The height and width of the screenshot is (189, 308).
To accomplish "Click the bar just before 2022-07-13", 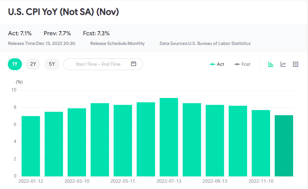I will coord(146,139).
